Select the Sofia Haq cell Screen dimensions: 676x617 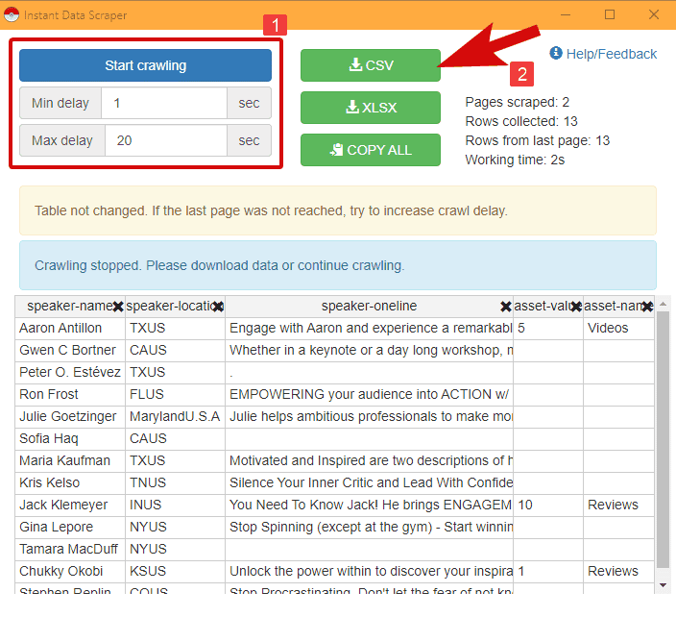point(70,439)
